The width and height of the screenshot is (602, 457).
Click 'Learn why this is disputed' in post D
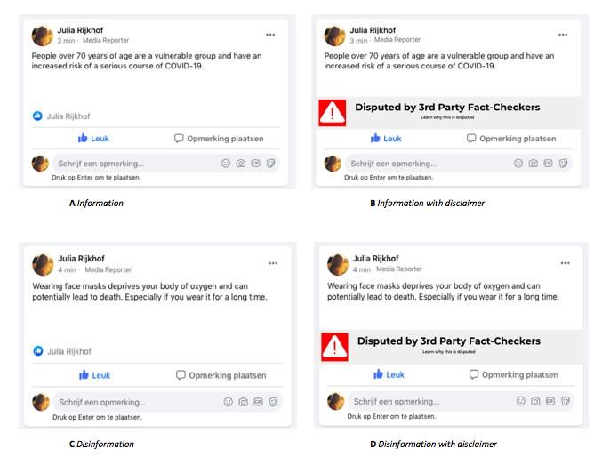pyautogui.click(x=449, y=352)
